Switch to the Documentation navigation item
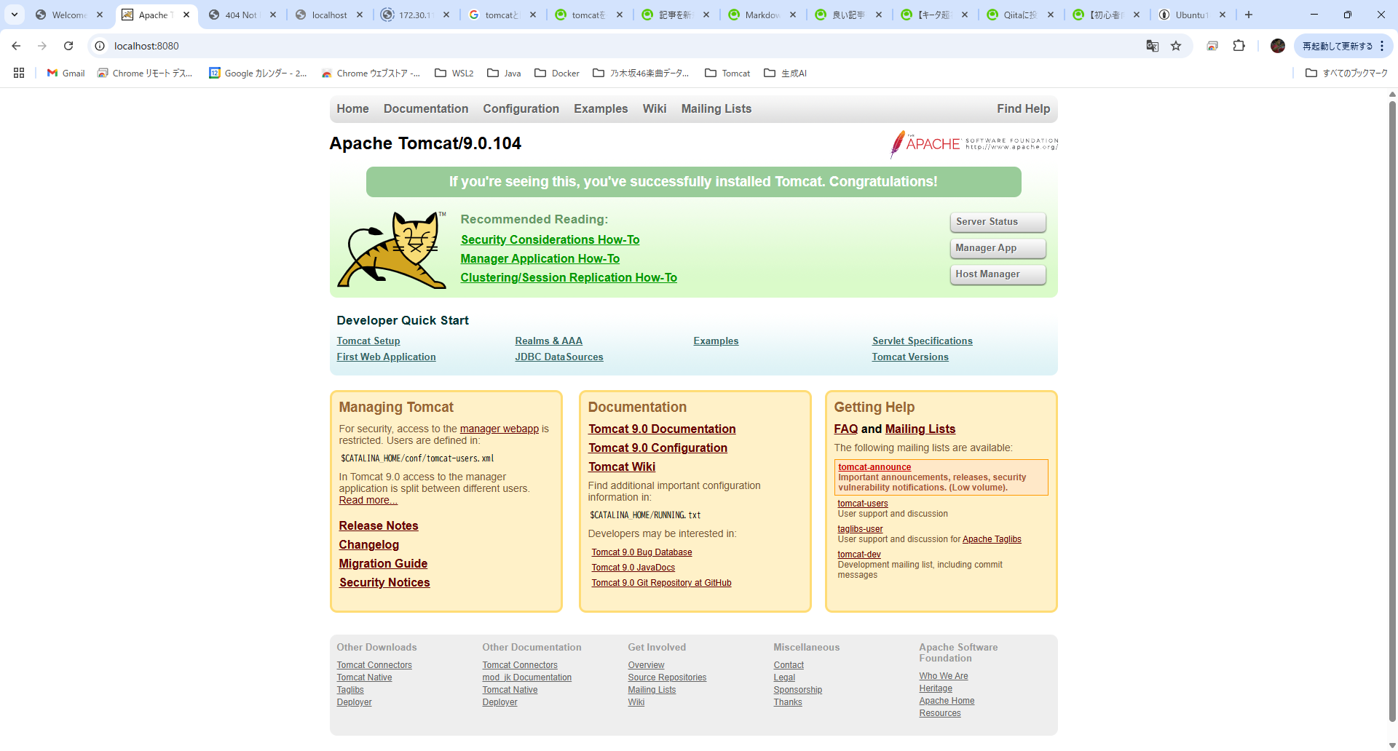The height and width of the screenshot is (751, 1398). (425, 109)
